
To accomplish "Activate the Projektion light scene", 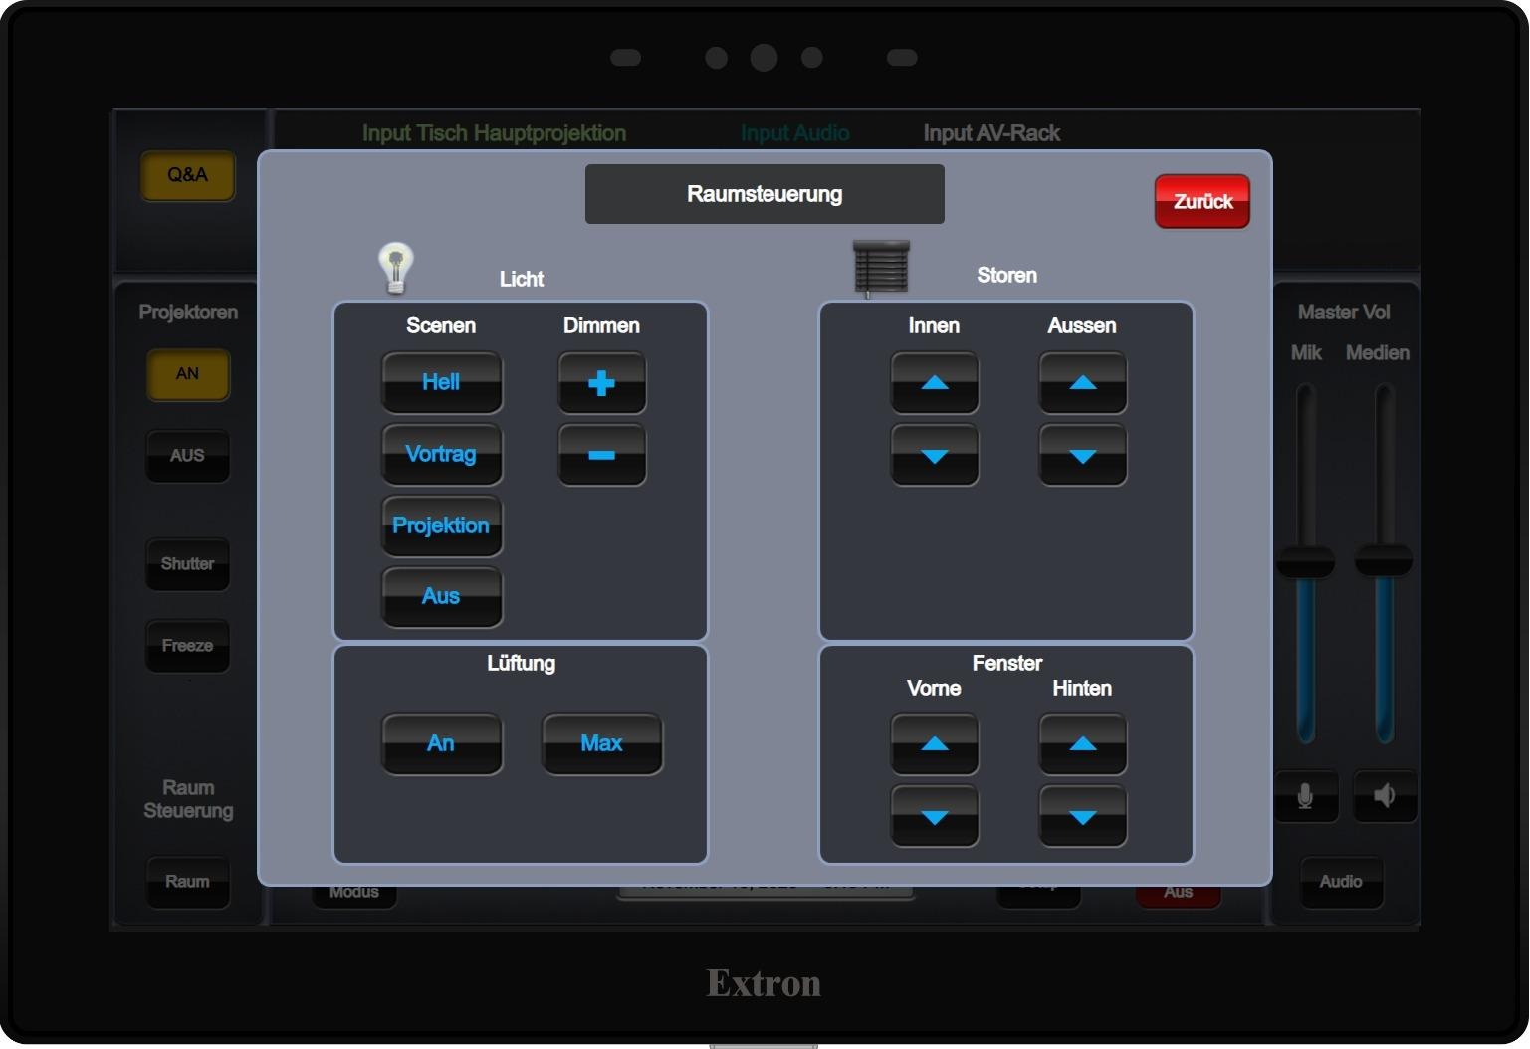I will (x=441, y=526).
